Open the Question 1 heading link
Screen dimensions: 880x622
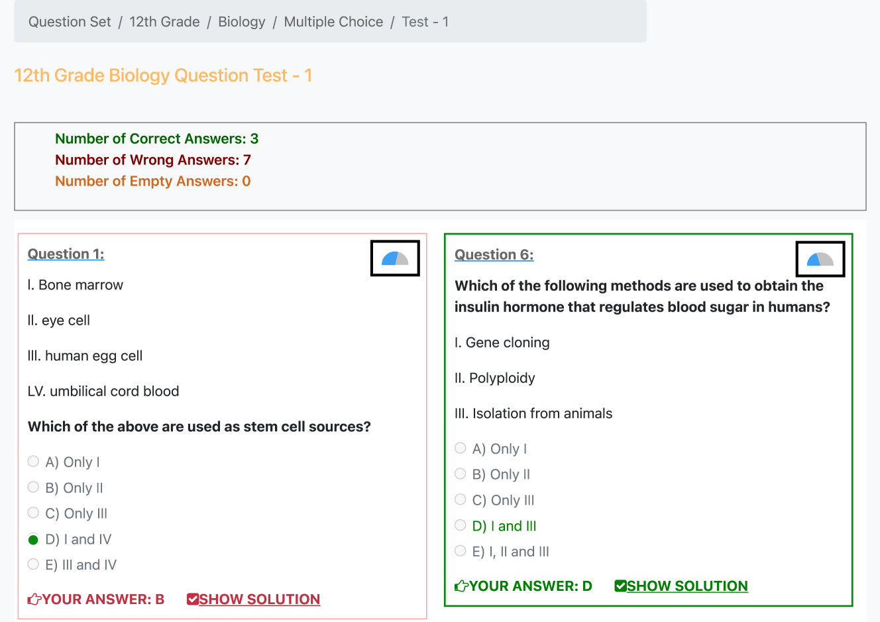tap(66, 254)
